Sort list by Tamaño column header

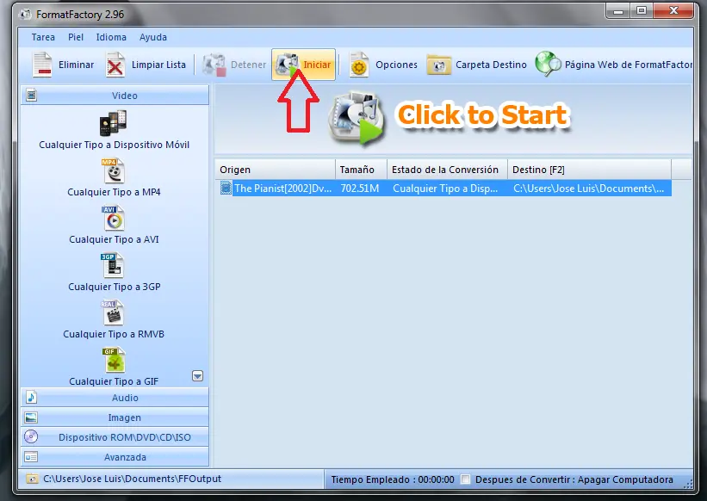361,170
